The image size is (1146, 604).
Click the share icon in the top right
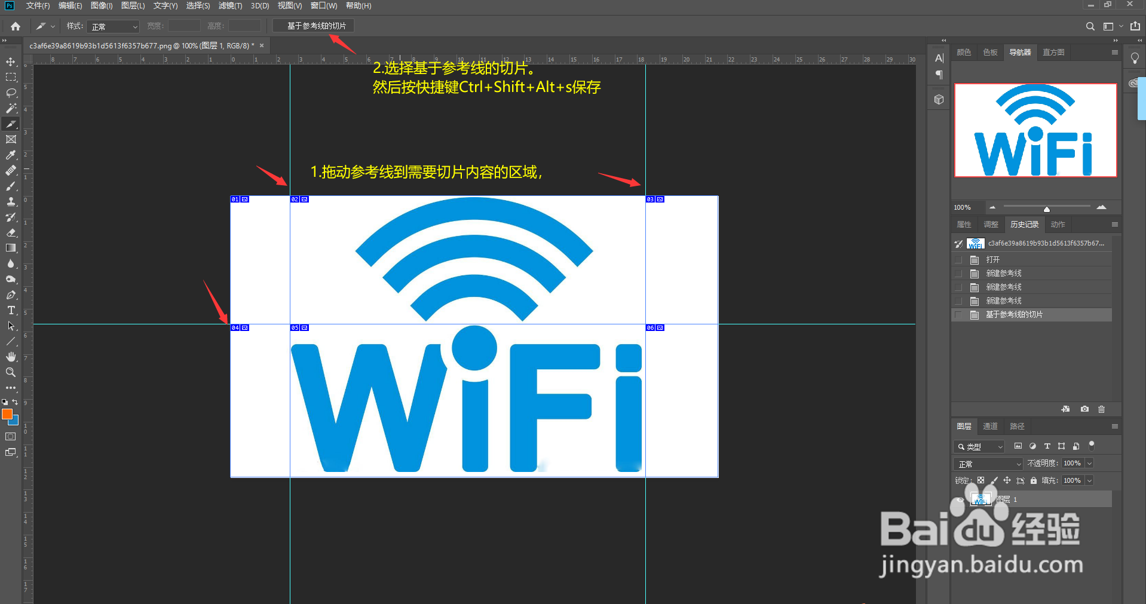click(1135, 26)
